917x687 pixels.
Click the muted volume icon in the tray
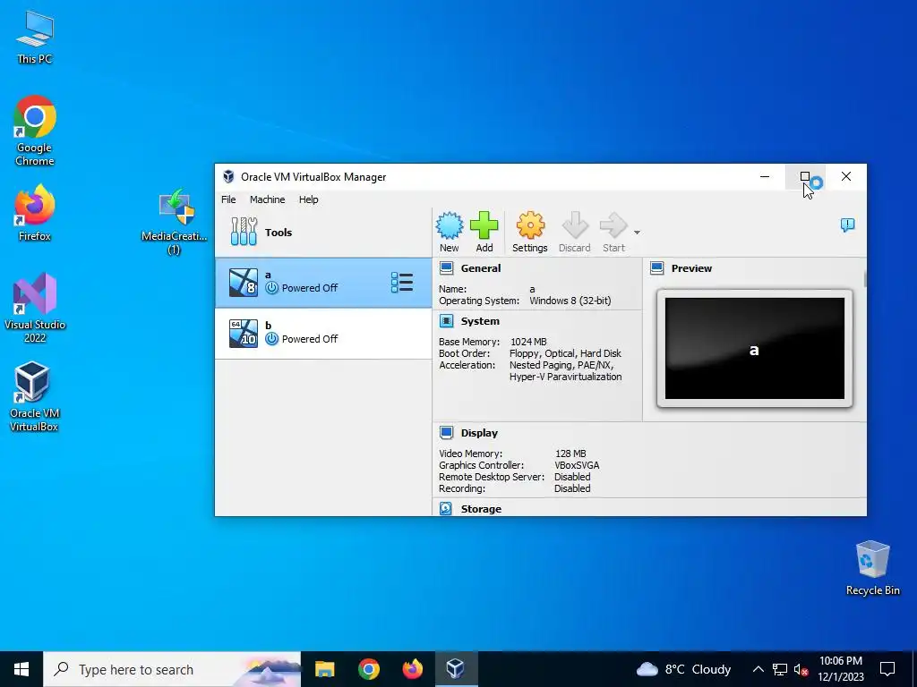tap(801, 669)
